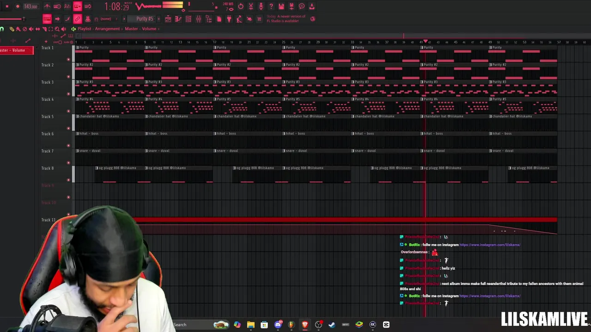
Task: Open the Browser tree icon
Action: coord(209,19)
